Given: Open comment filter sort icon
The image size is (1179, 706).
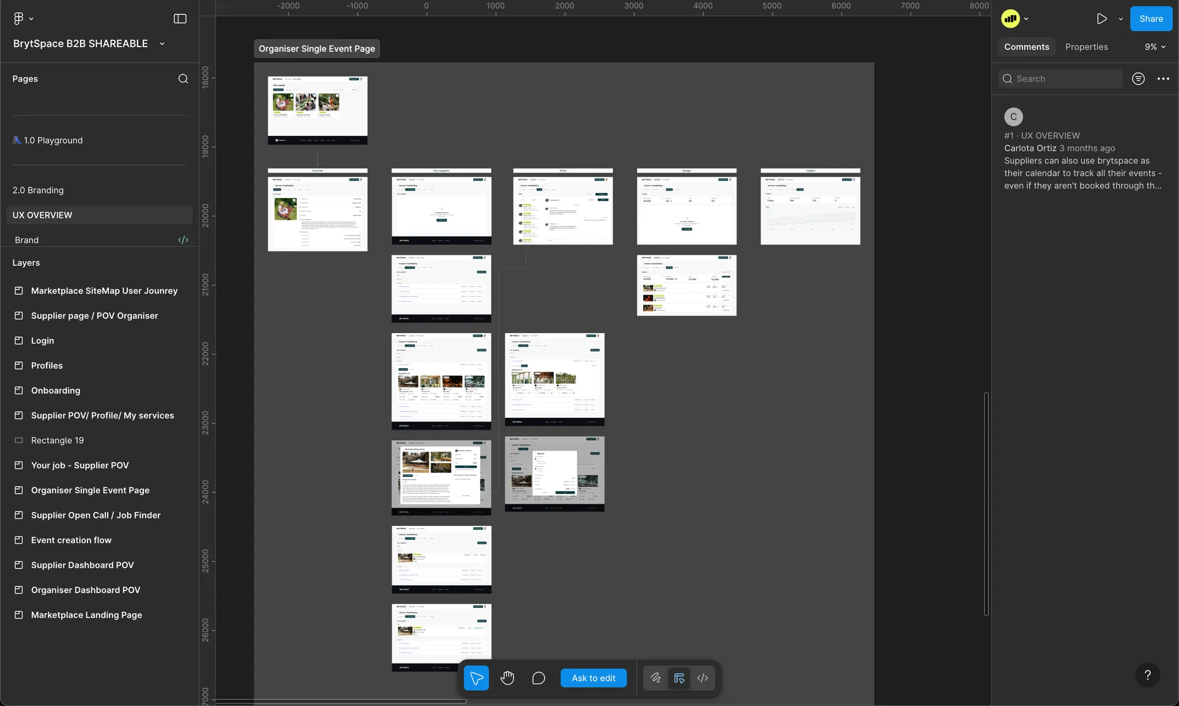Looking at the screenshot, I should click(x=1138, y=79).
